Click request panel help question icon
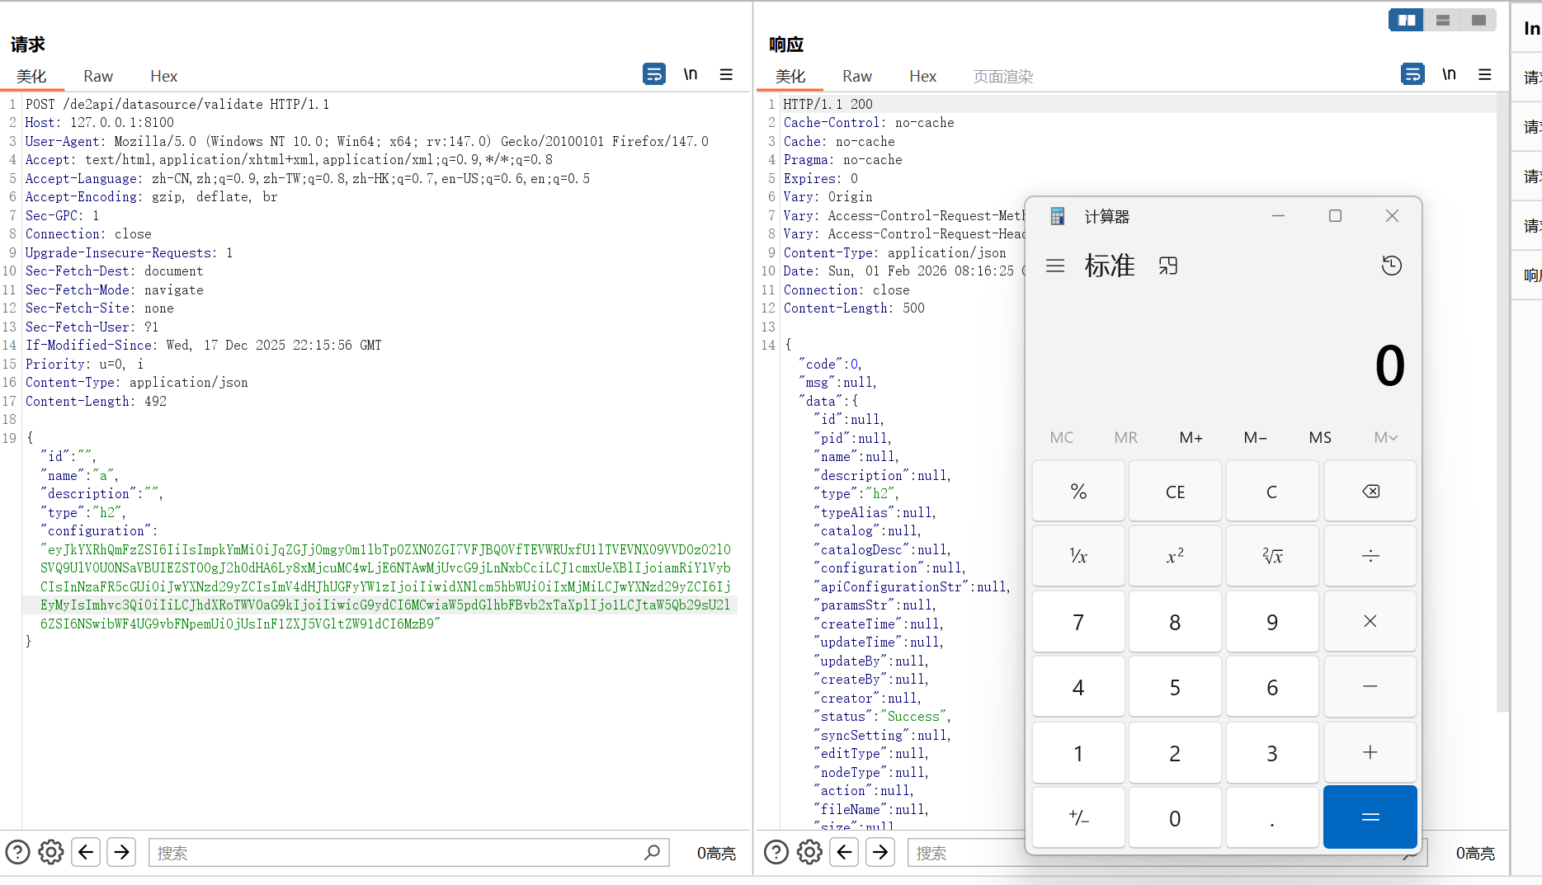The width and height of the screenshot is (1542, 885). coord(17,852)
